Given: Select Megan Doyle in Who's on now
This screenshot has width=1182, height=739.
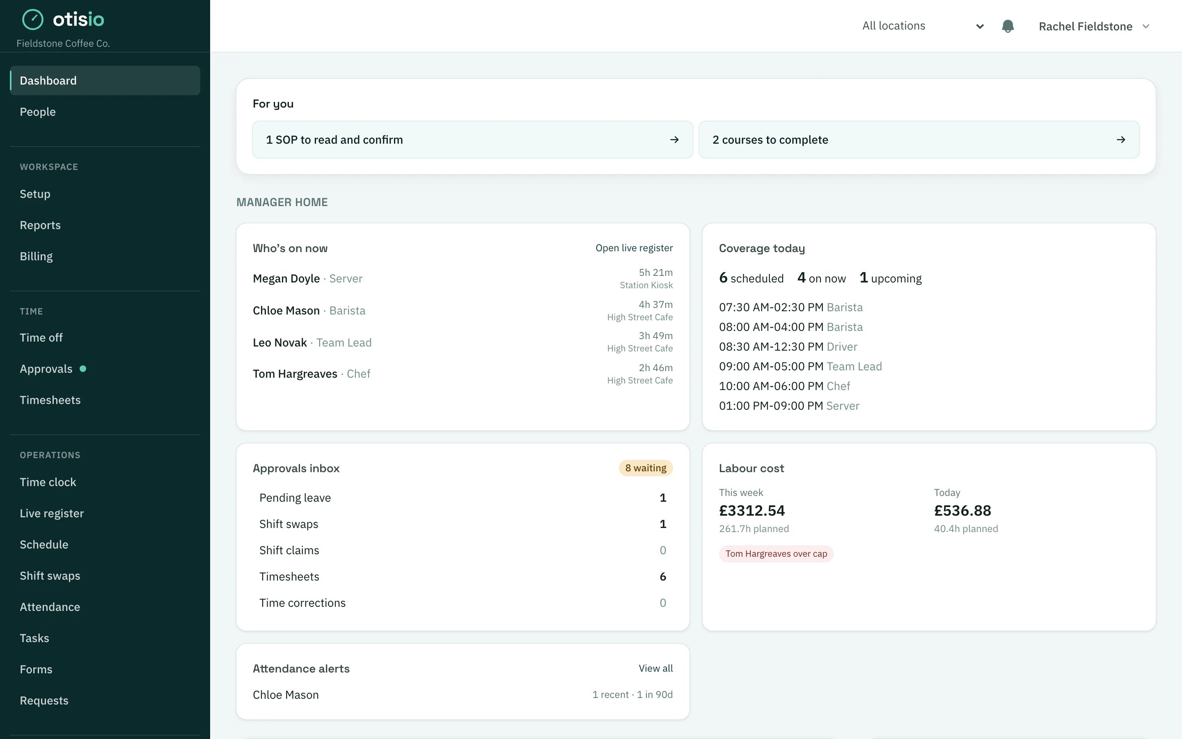Looking at the screenshot, I should point(463,279).
